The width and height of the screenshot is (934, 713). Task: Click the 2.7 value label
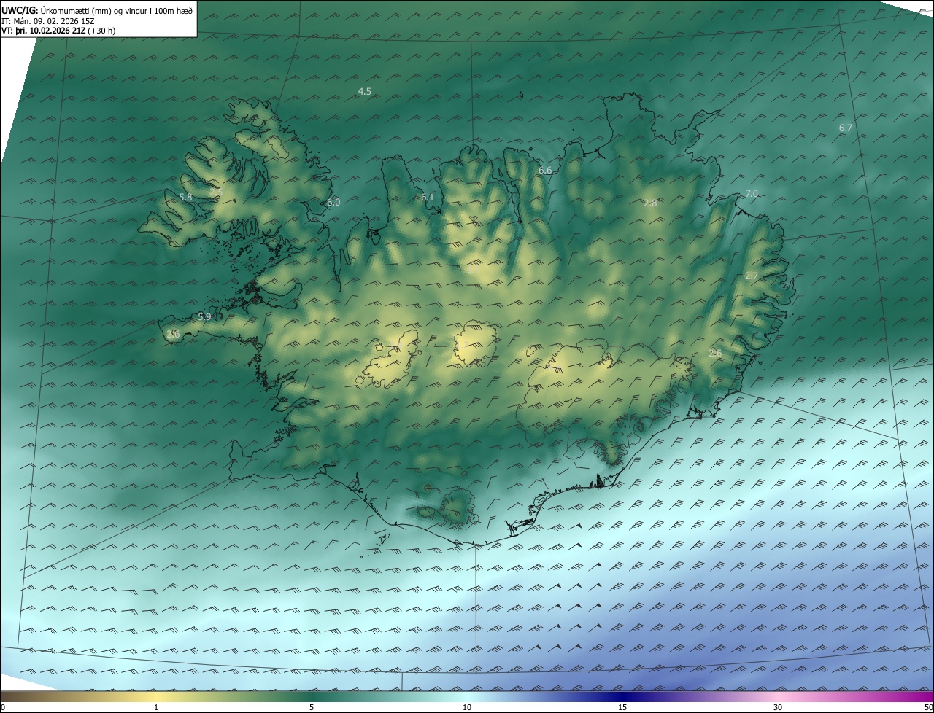coord(752,276)
